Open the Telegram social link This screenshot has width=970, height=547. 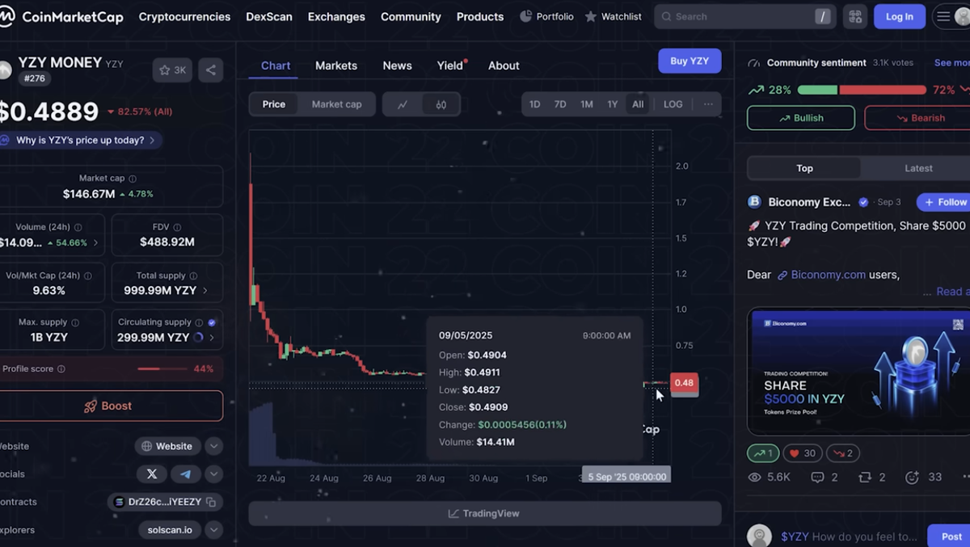(185, 474)
